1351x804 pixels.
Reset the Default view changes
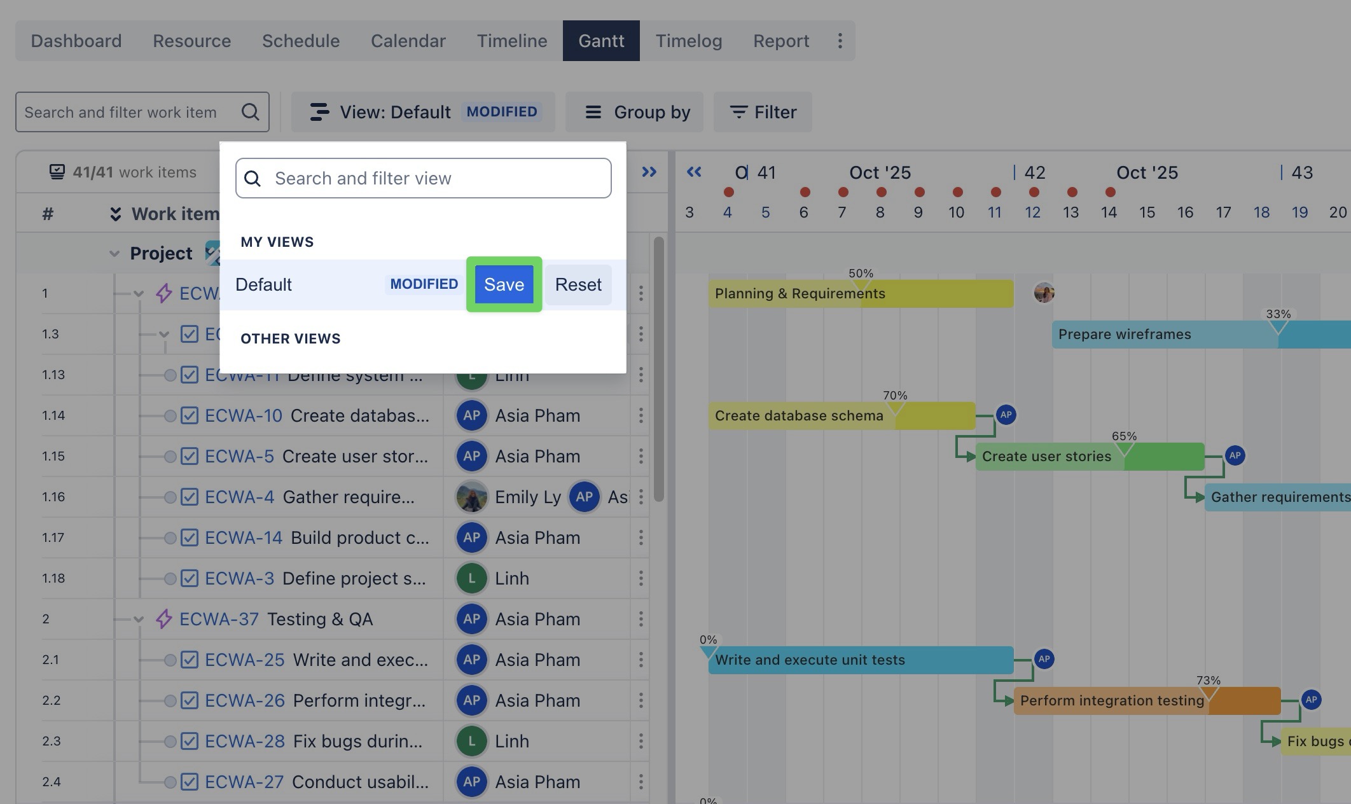pyautogui.click(x=578, y=284)
